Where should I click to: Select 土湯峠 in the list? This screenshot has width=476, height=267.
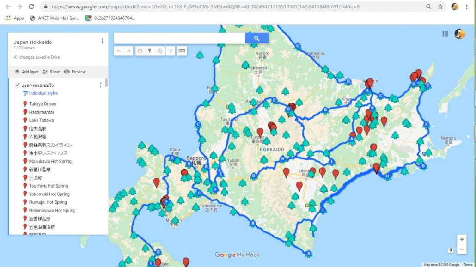[35, 178]
